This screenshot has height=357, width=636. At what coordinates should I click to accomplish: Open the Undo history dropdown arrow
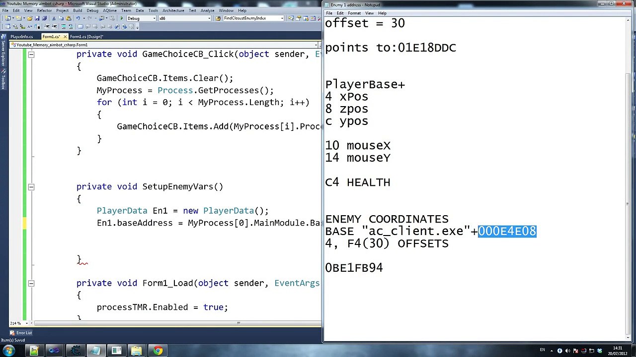(84, 18)
